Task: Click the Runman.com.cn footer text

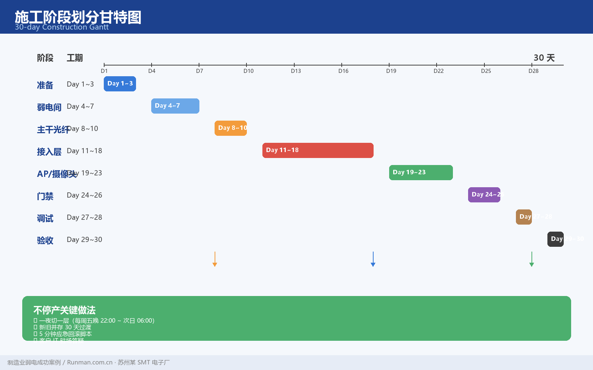Action: [x=90, y=363]
